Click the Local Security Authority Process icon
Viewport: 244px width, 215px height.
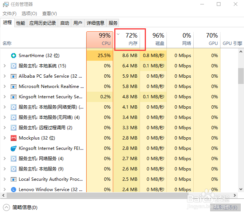[14, 179]
